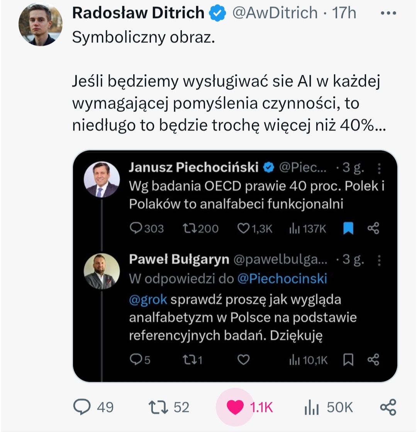Retweet Radosław Ditrich's post
Screen dimensions: 417x432
(x=158, y=407)
